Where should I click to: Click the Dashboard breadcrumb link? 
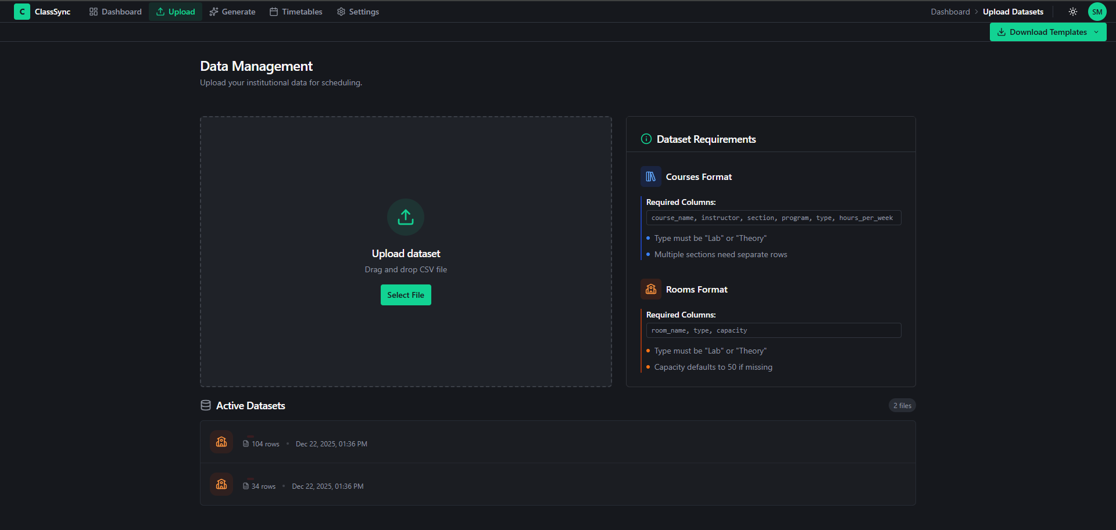point(950,12)
